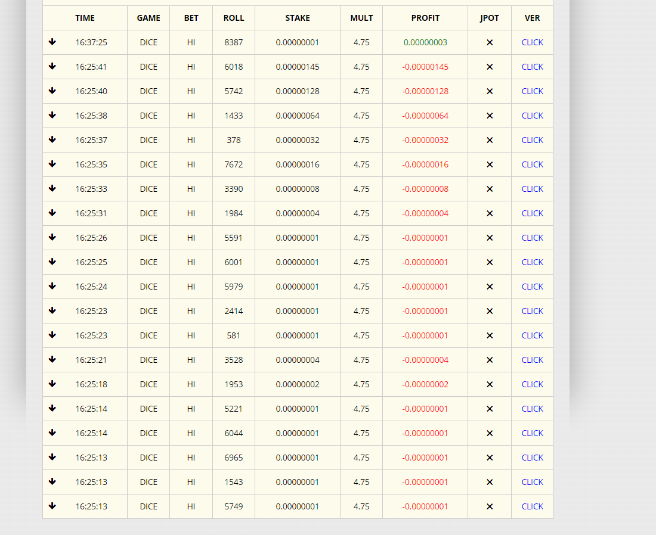Click the jackpot X icon for roll 8387

pos(490,42)
